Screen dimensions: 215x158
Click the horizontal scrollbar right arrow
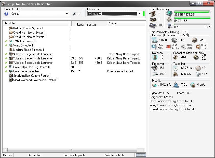[143, 150]
